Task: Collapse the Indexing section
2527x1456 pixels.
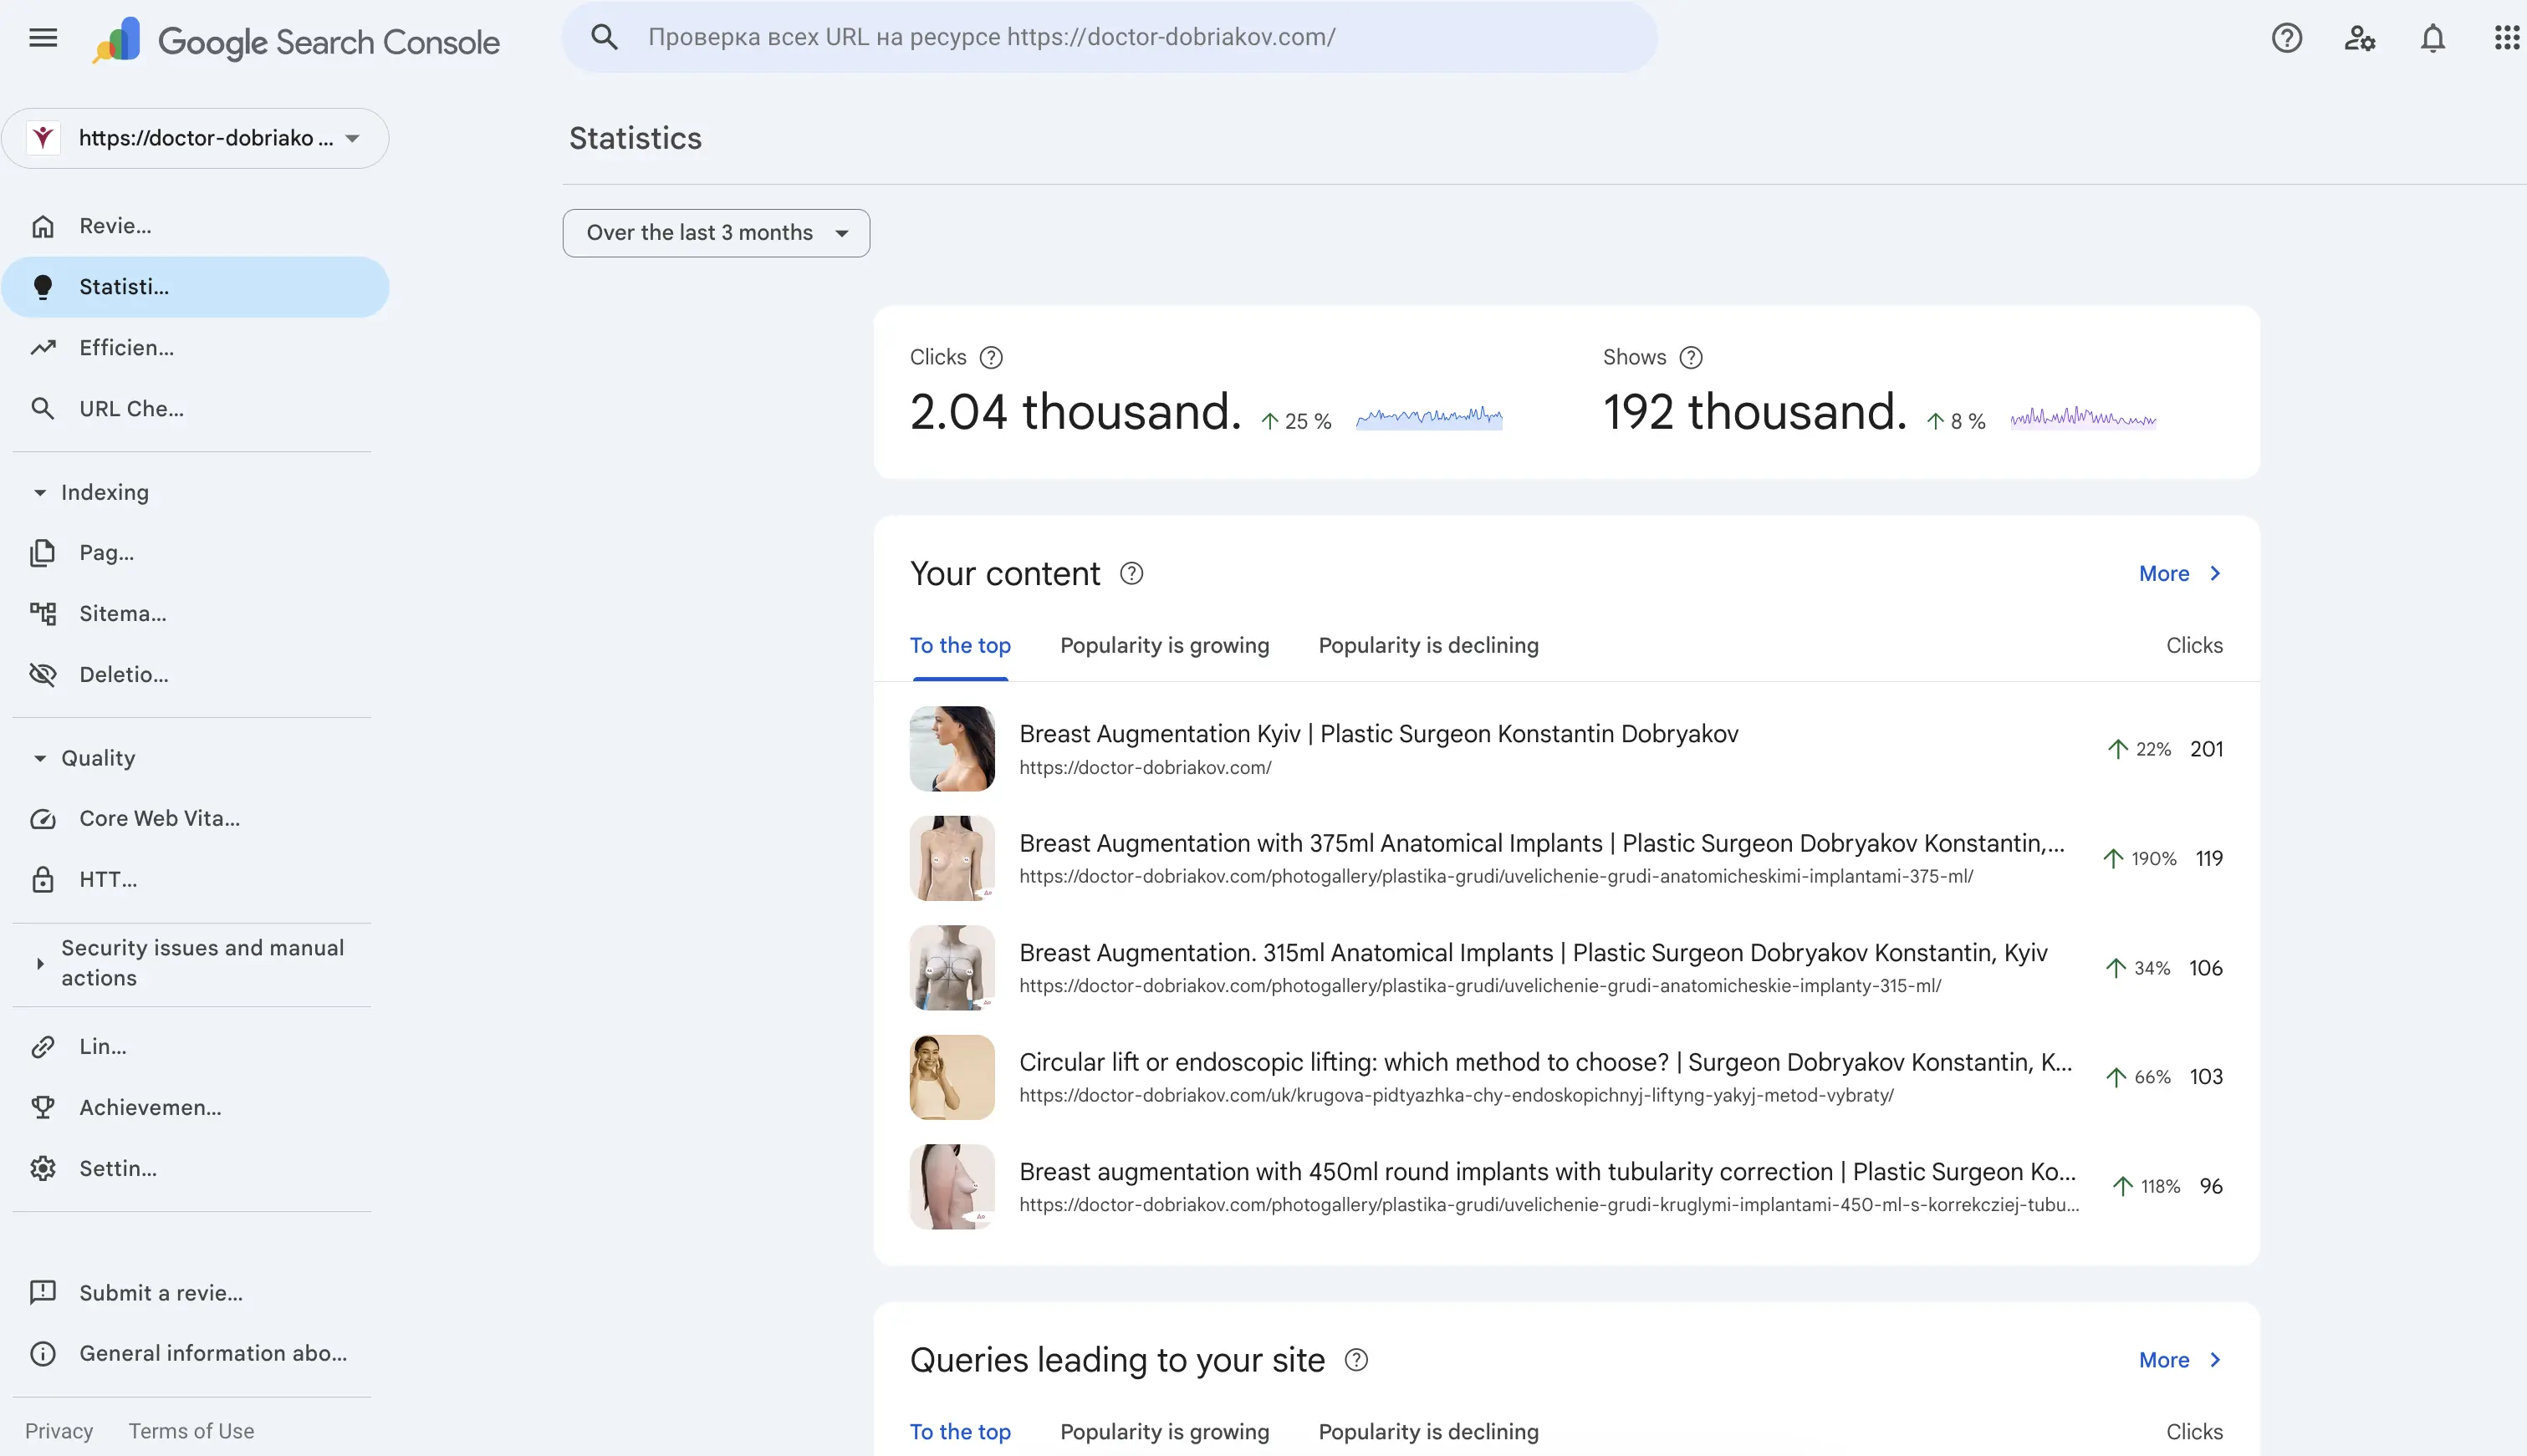Action: click(40, 492)
